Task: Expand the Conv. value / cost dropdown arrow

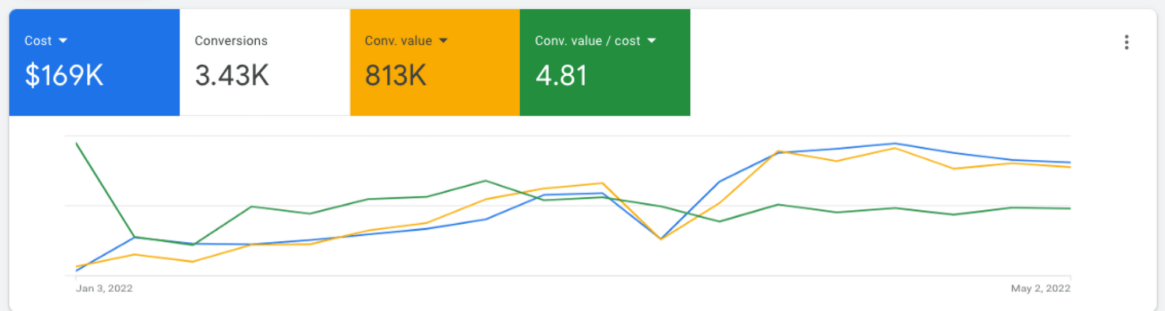Action: pyautogui.click(x=652, y=41)
